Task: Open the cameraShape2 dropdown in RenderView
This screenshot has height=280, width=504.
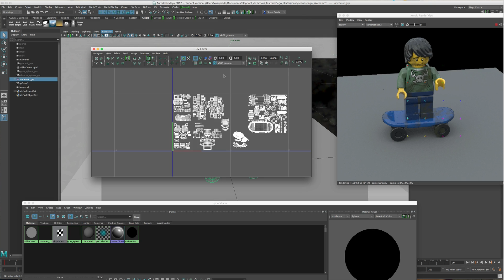Action: tap(379, 25)
